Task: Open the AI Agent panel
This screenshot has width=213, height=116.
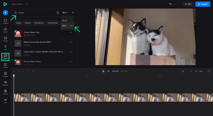Action: click(x=5, y=21)
